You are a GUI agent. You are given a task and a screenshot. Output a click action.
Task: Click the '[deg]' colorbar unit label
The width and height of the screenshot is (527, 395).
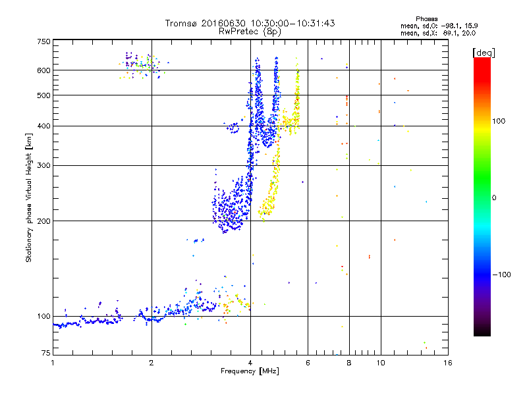(x=484, y=53)
